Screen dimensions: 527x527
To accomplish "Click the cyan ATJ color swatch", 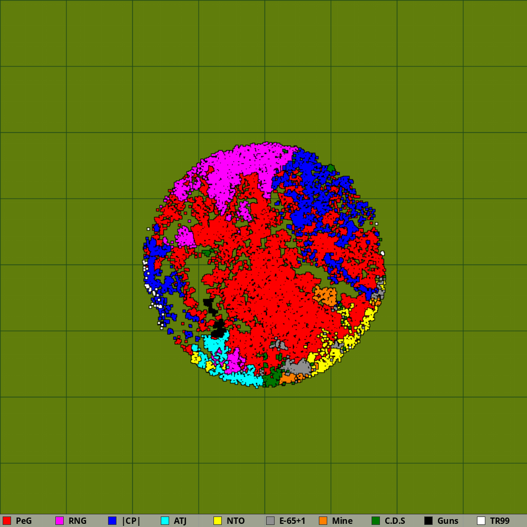I will coord(165,521).
